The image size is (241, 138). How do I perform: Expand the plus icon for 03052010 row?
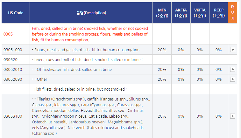click(232, 69)
